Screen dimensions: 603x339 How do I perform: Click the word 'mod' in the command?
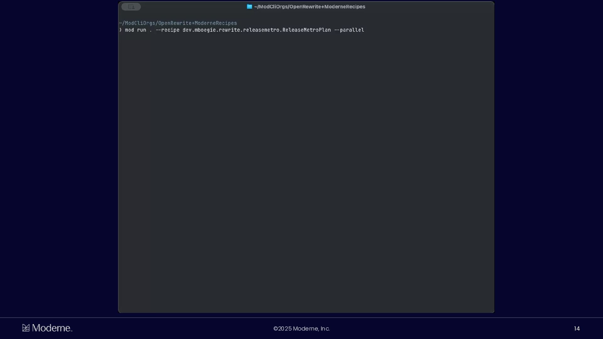129,30
